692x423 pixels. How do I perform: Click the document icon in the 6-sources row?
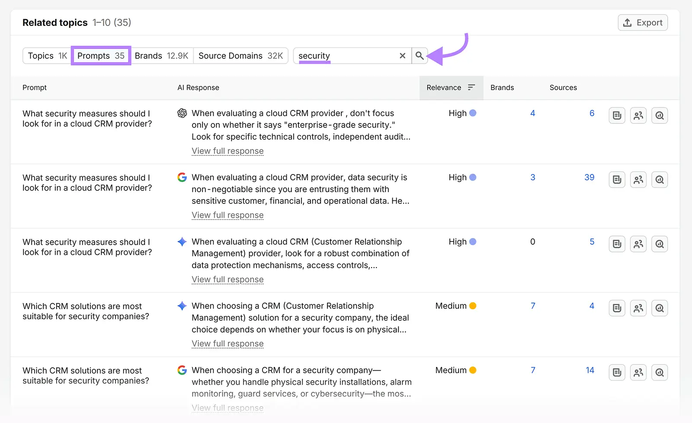pos(617,116)
